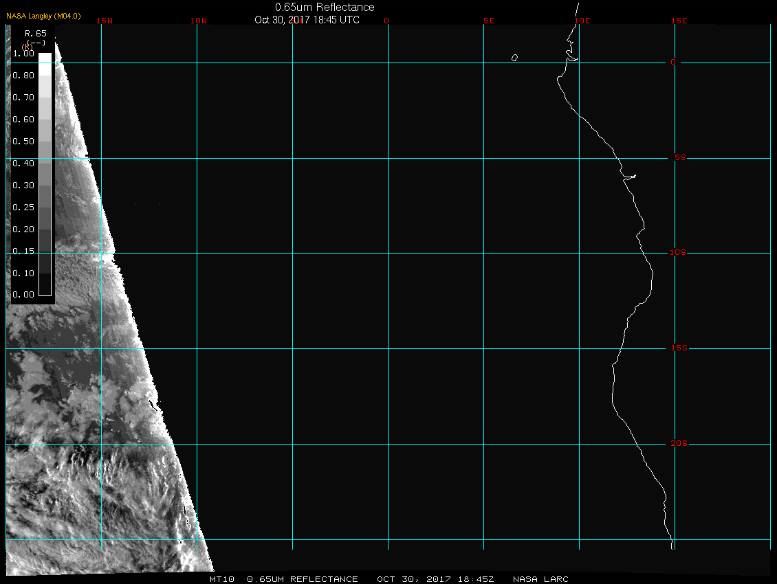The width and height of the screenshot is (777, 584).
Task: Click the R.65 colorbar heading
Action: click(x=34, y=33)
